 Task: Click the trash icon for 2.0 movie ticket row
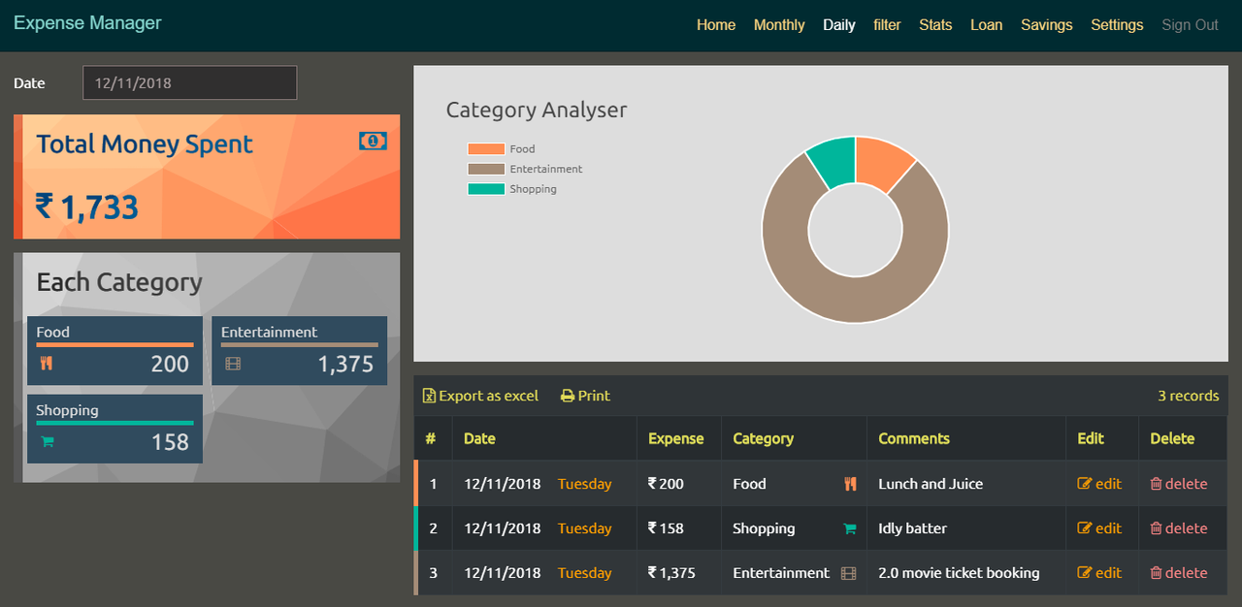(x=1156, y=573)
